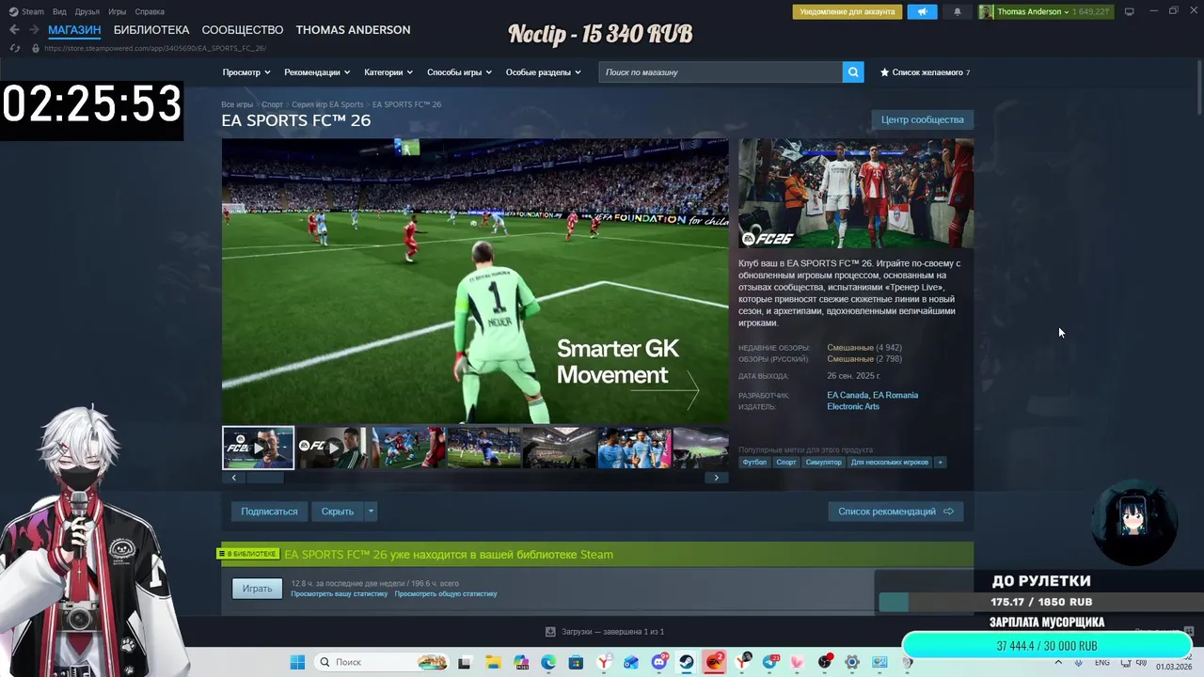Open the Справка menu
Viewport: 1204px width, 677px height.
point(150,12)
